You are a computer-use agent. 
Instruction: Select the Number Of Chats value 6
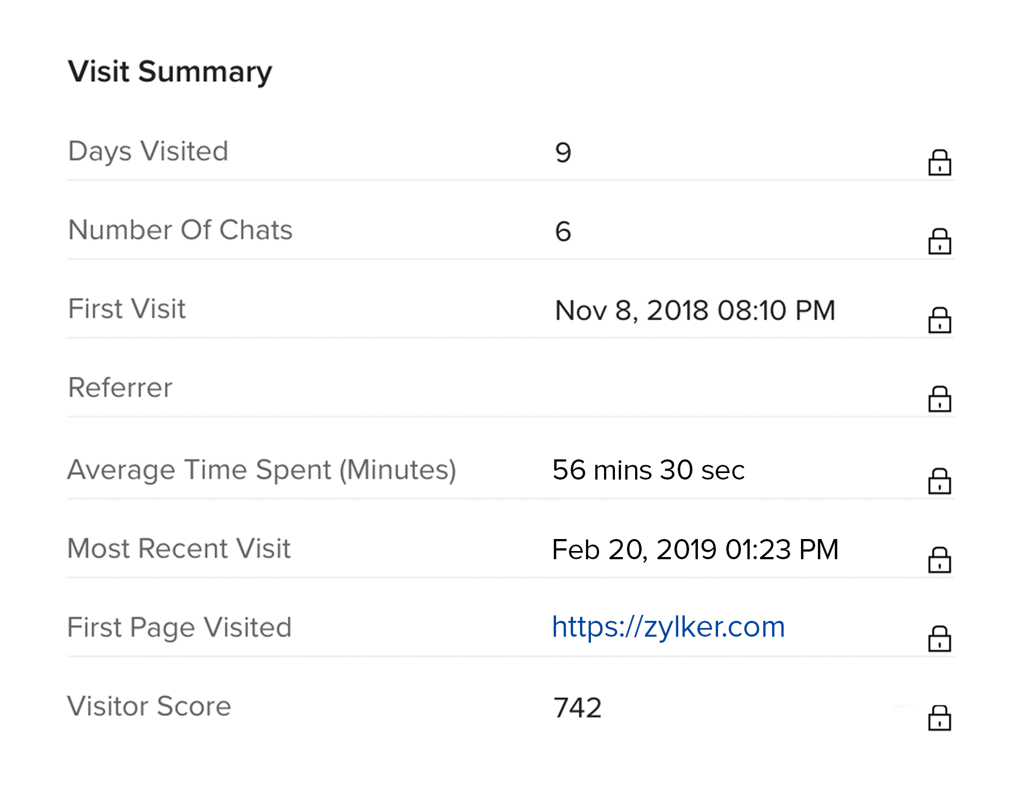click(563, 231)
